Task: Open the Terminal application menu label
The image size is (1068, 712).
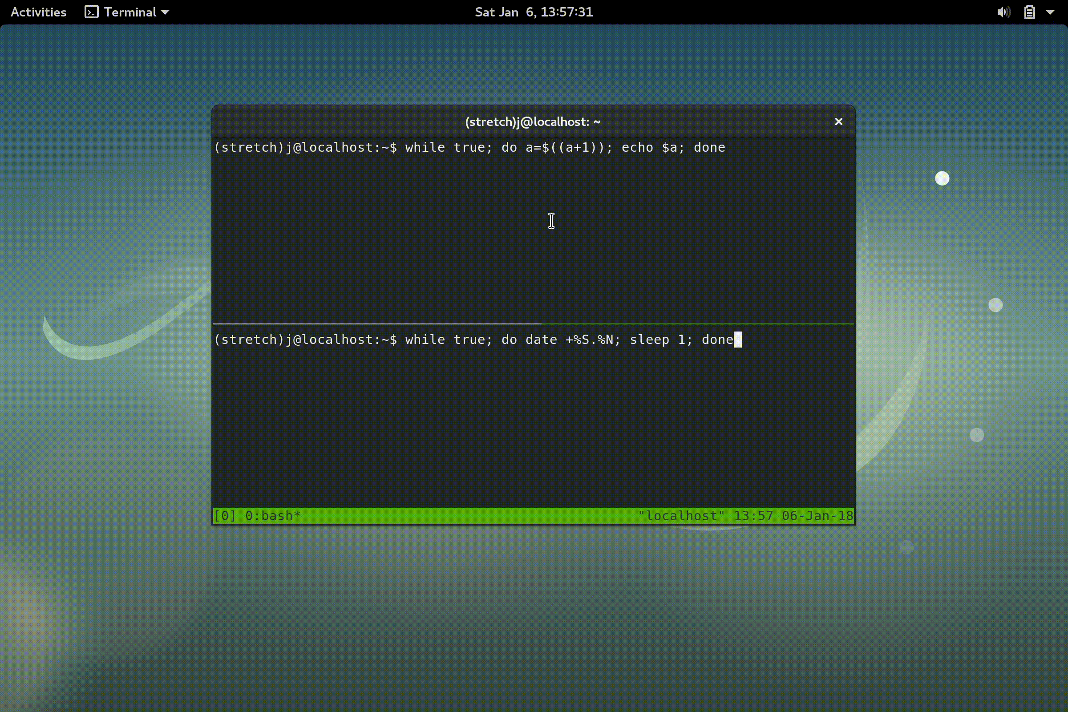Action: click(130, 12)
